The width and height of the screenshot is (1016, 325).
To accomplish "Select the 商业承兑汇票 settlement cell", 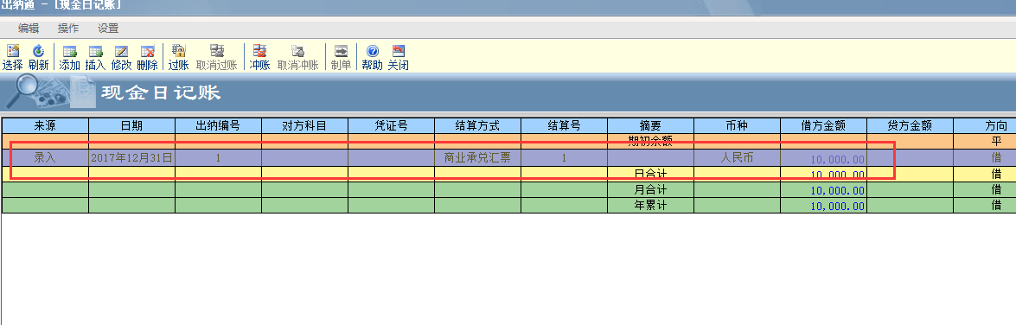I will tap(477, 157).
